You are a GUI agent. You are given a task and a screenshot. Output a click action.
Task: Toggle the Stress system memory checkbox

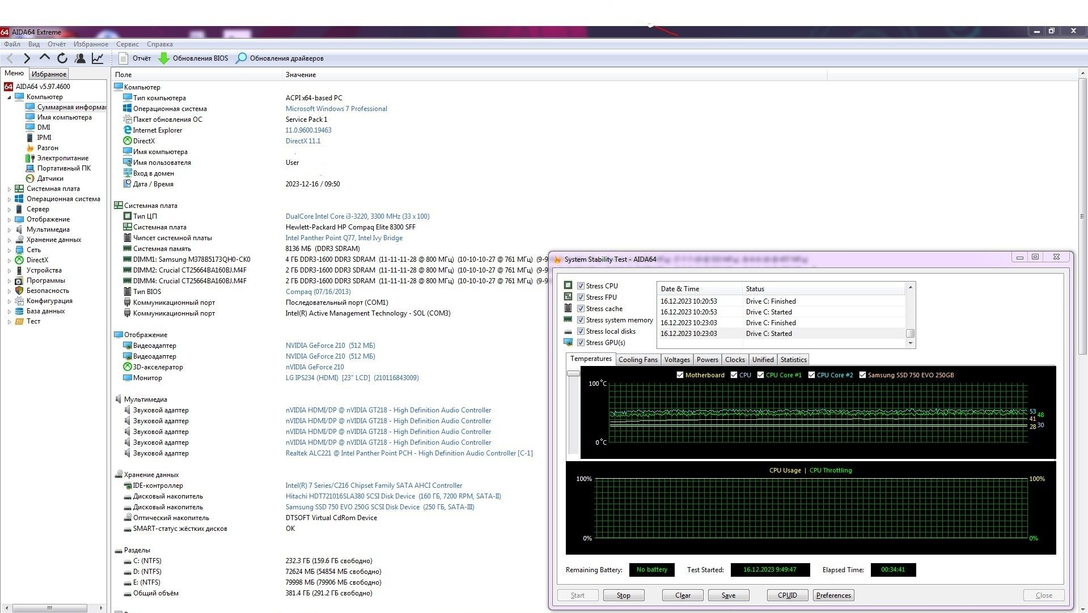pyautogui.click(x=581, y=320)
